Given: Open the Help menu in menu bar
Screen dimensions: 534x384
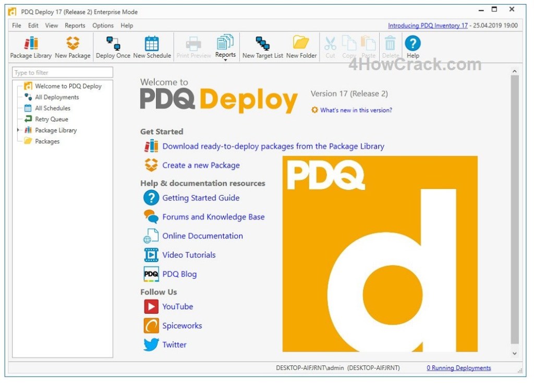Looking at the screenshot, I should point(127,25).
